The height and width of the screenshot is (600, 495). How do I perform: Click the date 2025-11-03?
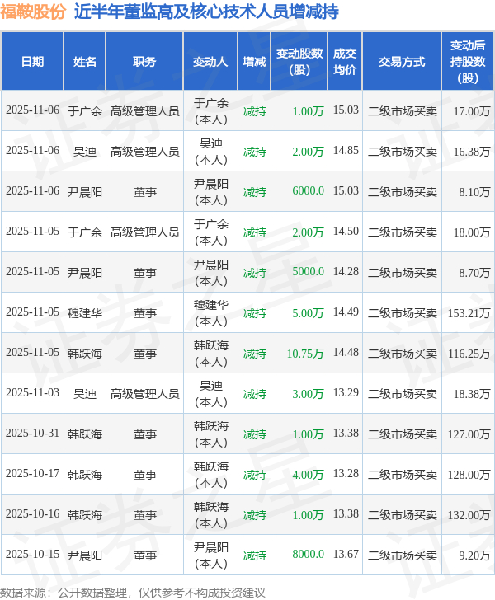(x=32, y=392)
